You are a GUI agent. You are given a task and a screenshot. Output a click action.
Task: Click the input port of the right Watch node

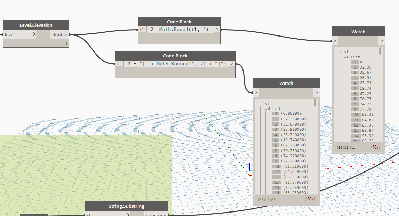coord(335,41)
